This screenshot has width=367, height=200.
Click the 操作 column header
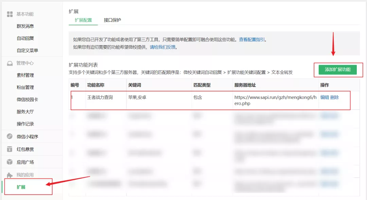coord(325,85)
